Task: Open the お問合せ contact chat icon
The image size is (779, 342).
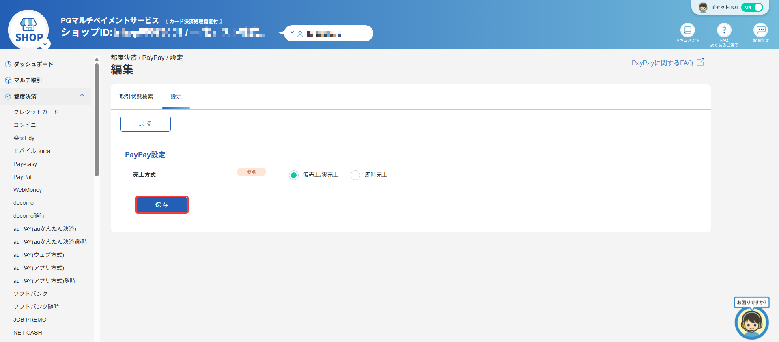Action: tap(760, 30)
